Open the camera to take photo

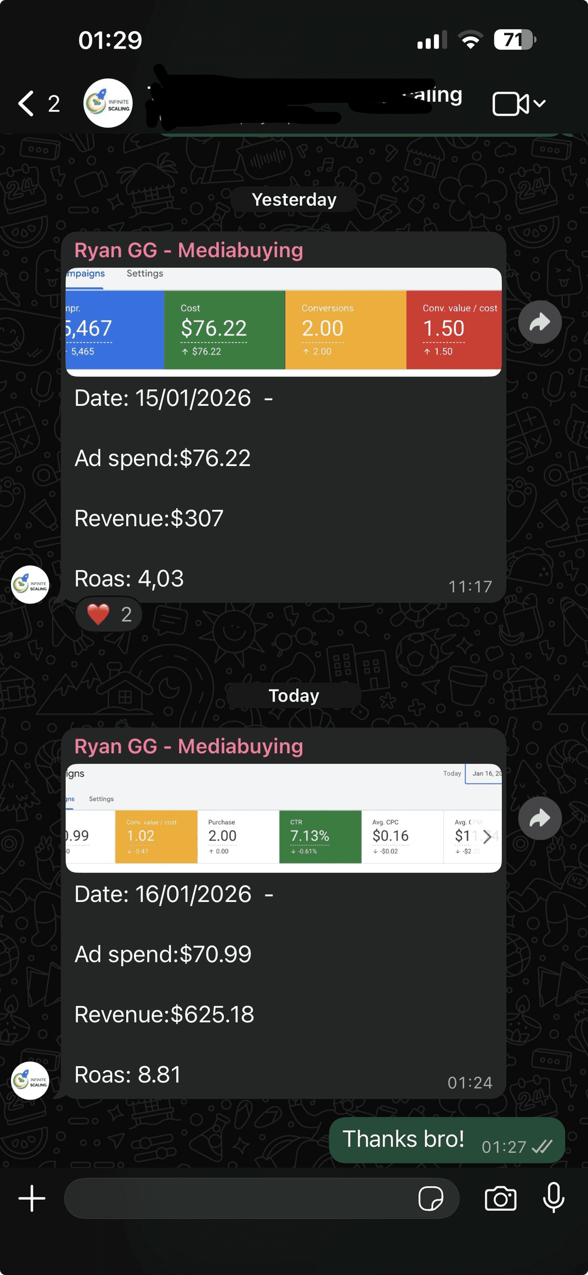click(x=500, y=1199)
